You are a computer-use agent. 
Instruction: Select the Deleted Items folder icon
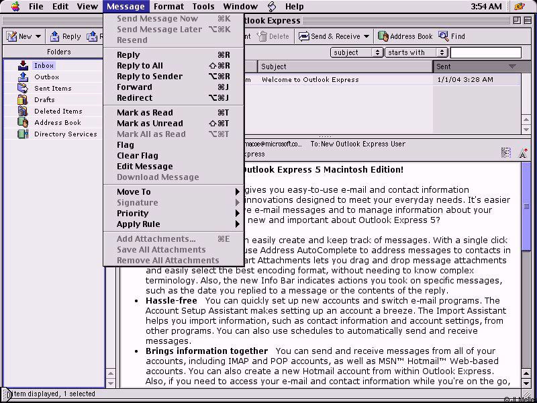click(23, 111)
